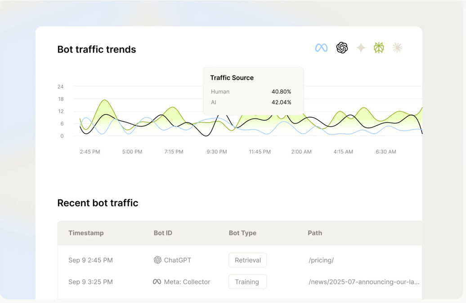Open the /news/2025-07-announcing path entry
Viewport: 466px width, 303px height.
363,282
